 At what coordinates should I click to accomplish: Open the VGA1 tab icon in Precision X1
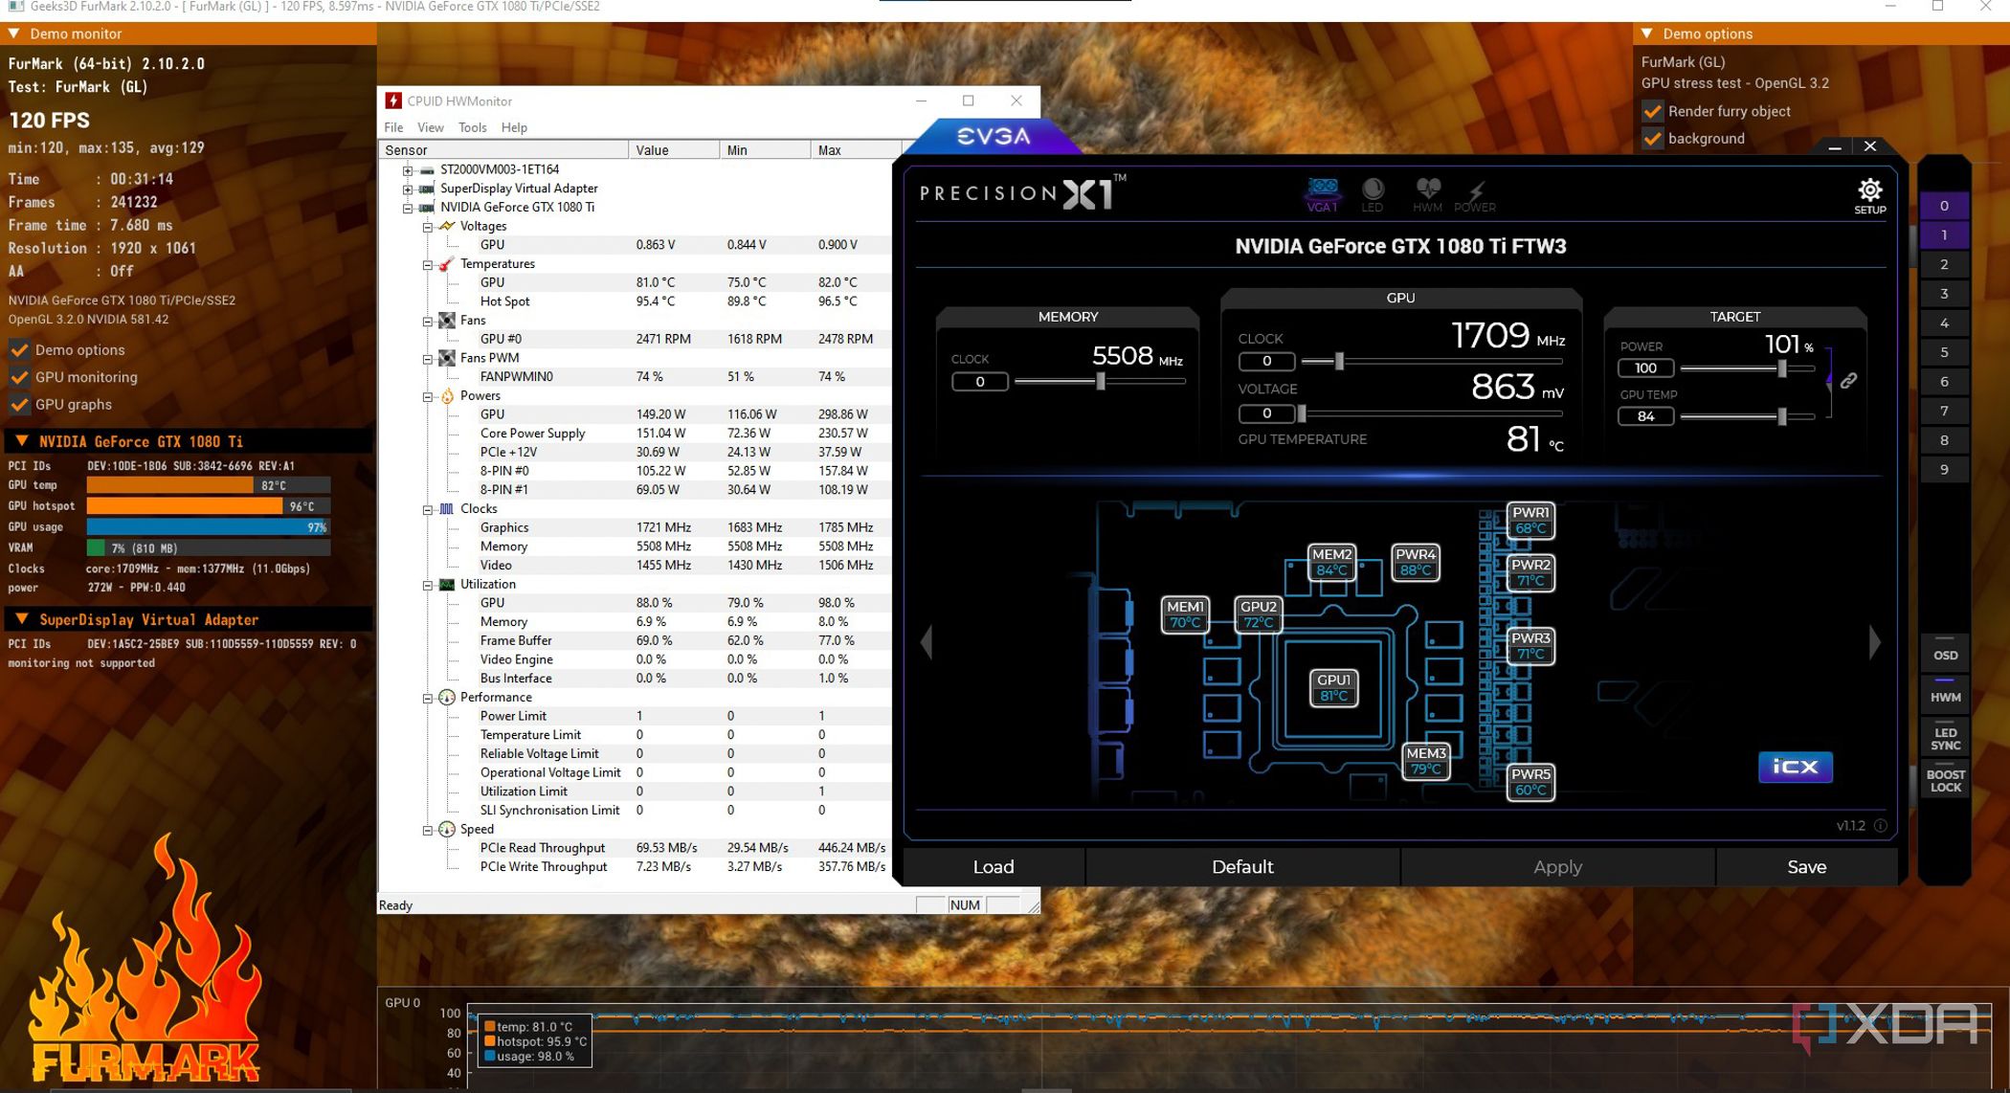click(1323, 194)
